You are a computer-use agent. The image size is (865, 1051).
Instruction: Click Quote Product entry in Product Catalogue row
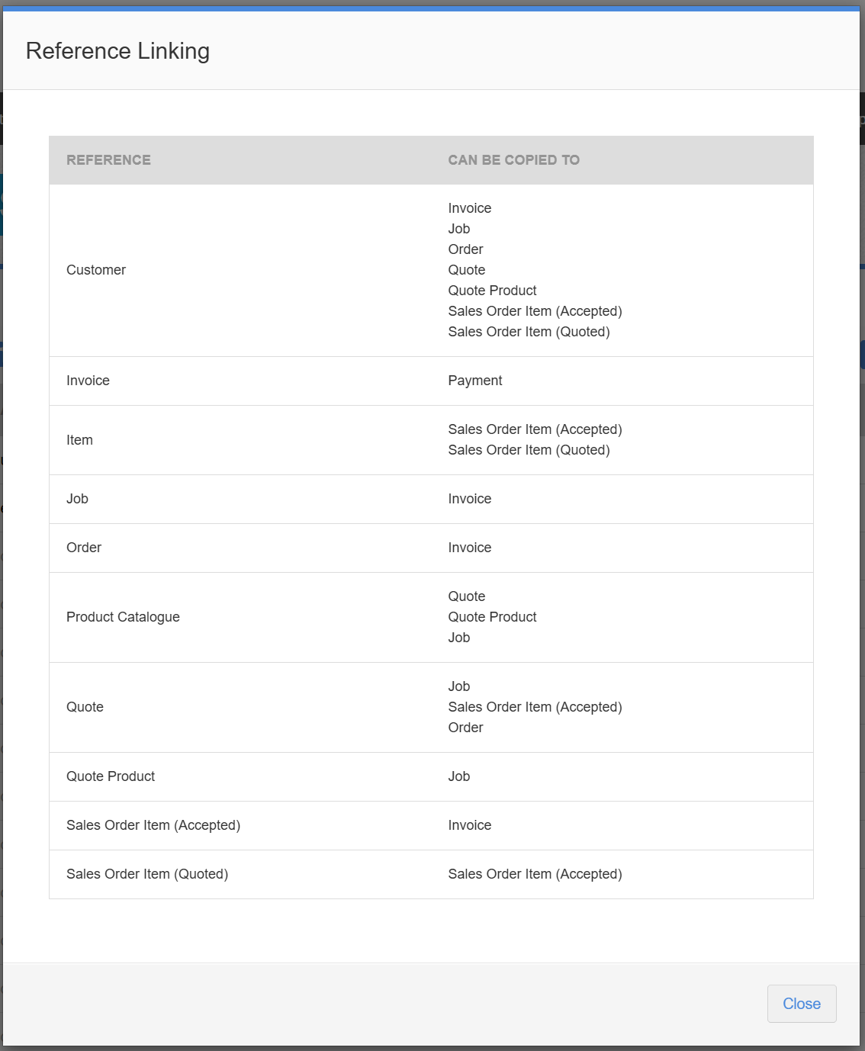pos(492,617)
